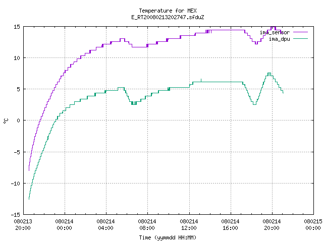Click the x-axis label 080214 08:00
The width and height of the screenshot is (323, 242).
click(x=147, y=225)
